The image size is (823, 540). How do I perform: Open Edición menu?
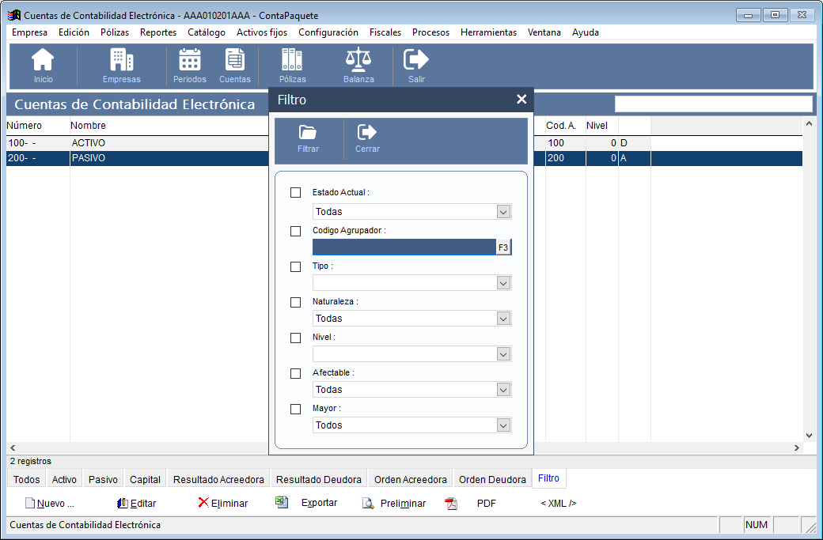pyautogui.click(x=74, y=32)
